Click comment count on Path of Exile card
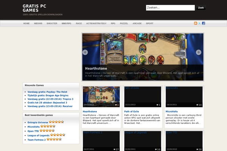This screenshot has width=227, height=151. click(x=159, y=105)
